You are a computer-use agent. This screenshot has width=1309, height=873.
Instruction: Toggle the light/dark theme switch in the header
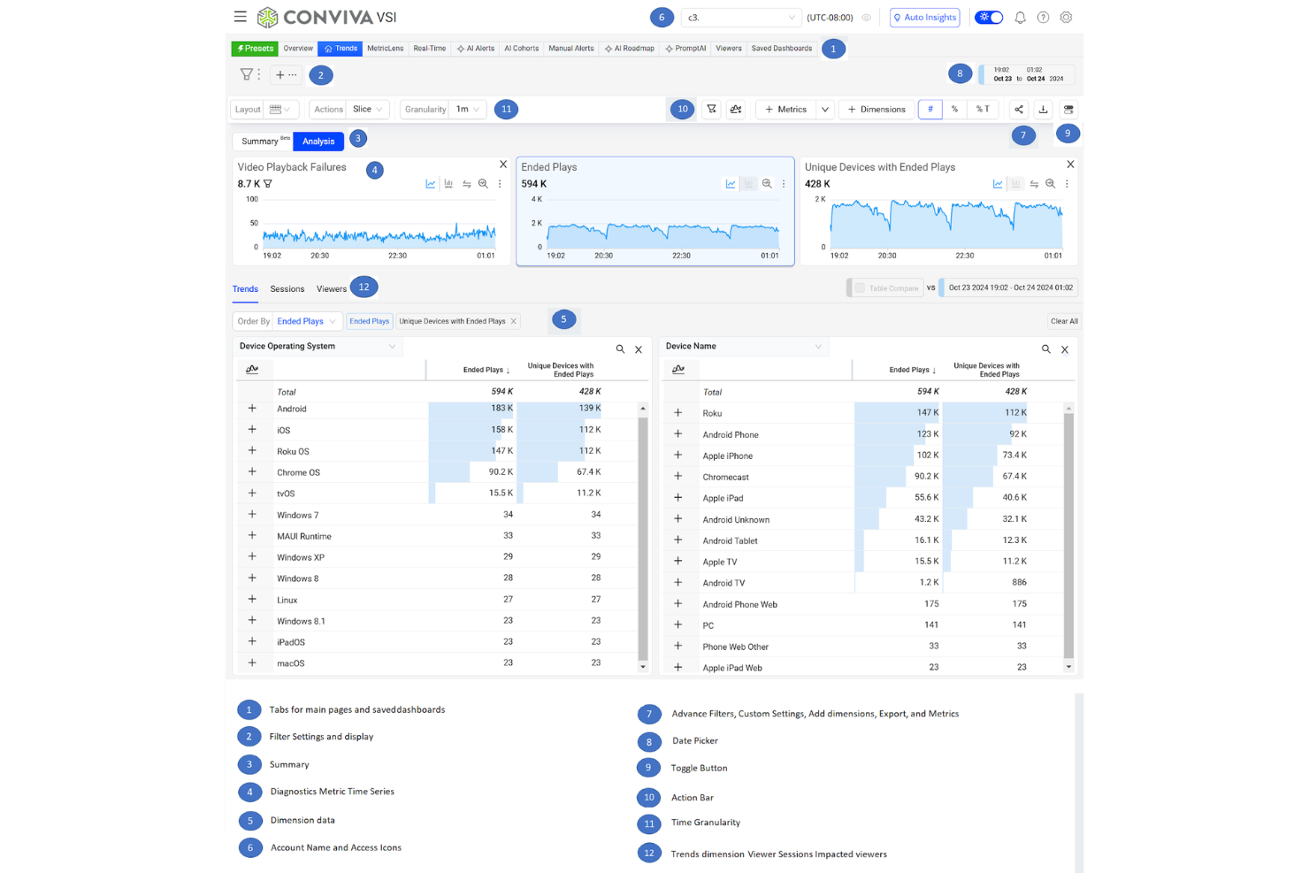coord(988,17)
